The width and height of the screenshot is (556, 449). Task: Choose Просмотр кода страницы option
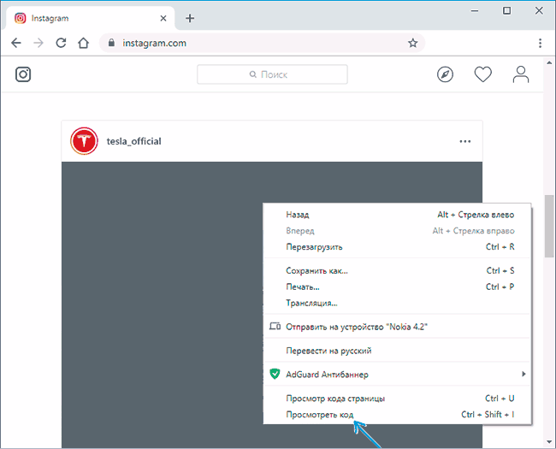coord(335,399)
